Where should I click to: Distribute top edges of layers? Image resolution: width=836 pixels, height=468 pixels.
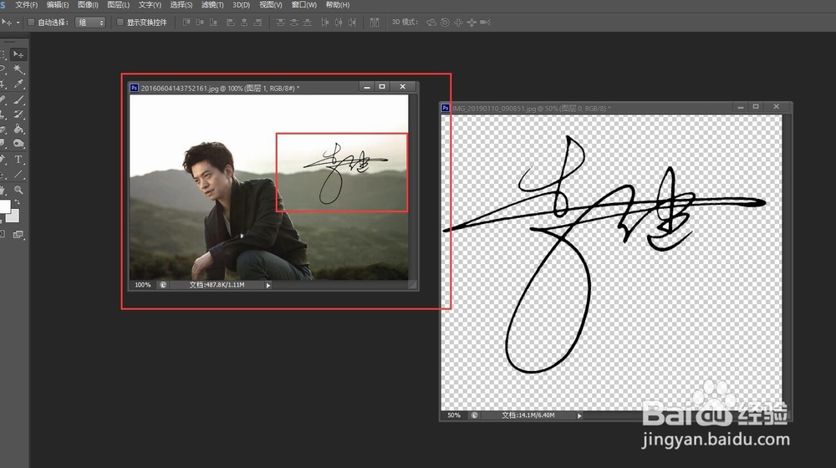[x=280, y=23]
